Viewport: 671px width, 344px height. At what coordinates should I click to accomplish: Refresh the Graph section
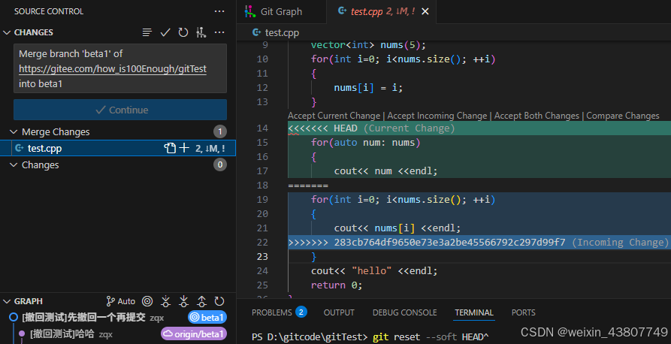coord(219,301)
